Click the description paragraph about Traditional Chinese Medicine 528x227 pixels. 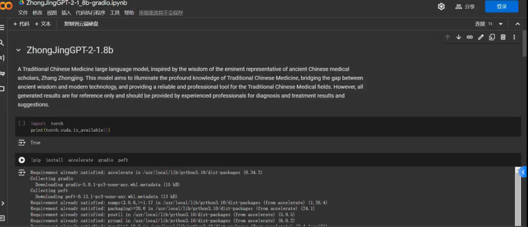click(190, 86)
